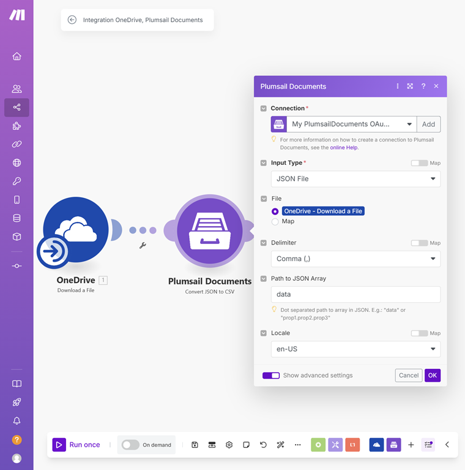Open the online Help link
465x470 pixels.
pyautogui.click(x=343, y=148)
